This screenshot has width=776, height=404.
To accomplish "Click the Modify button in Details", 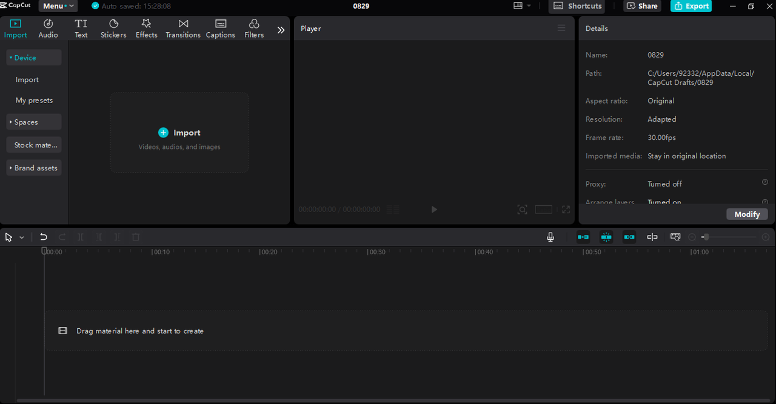I will (747, 214).
